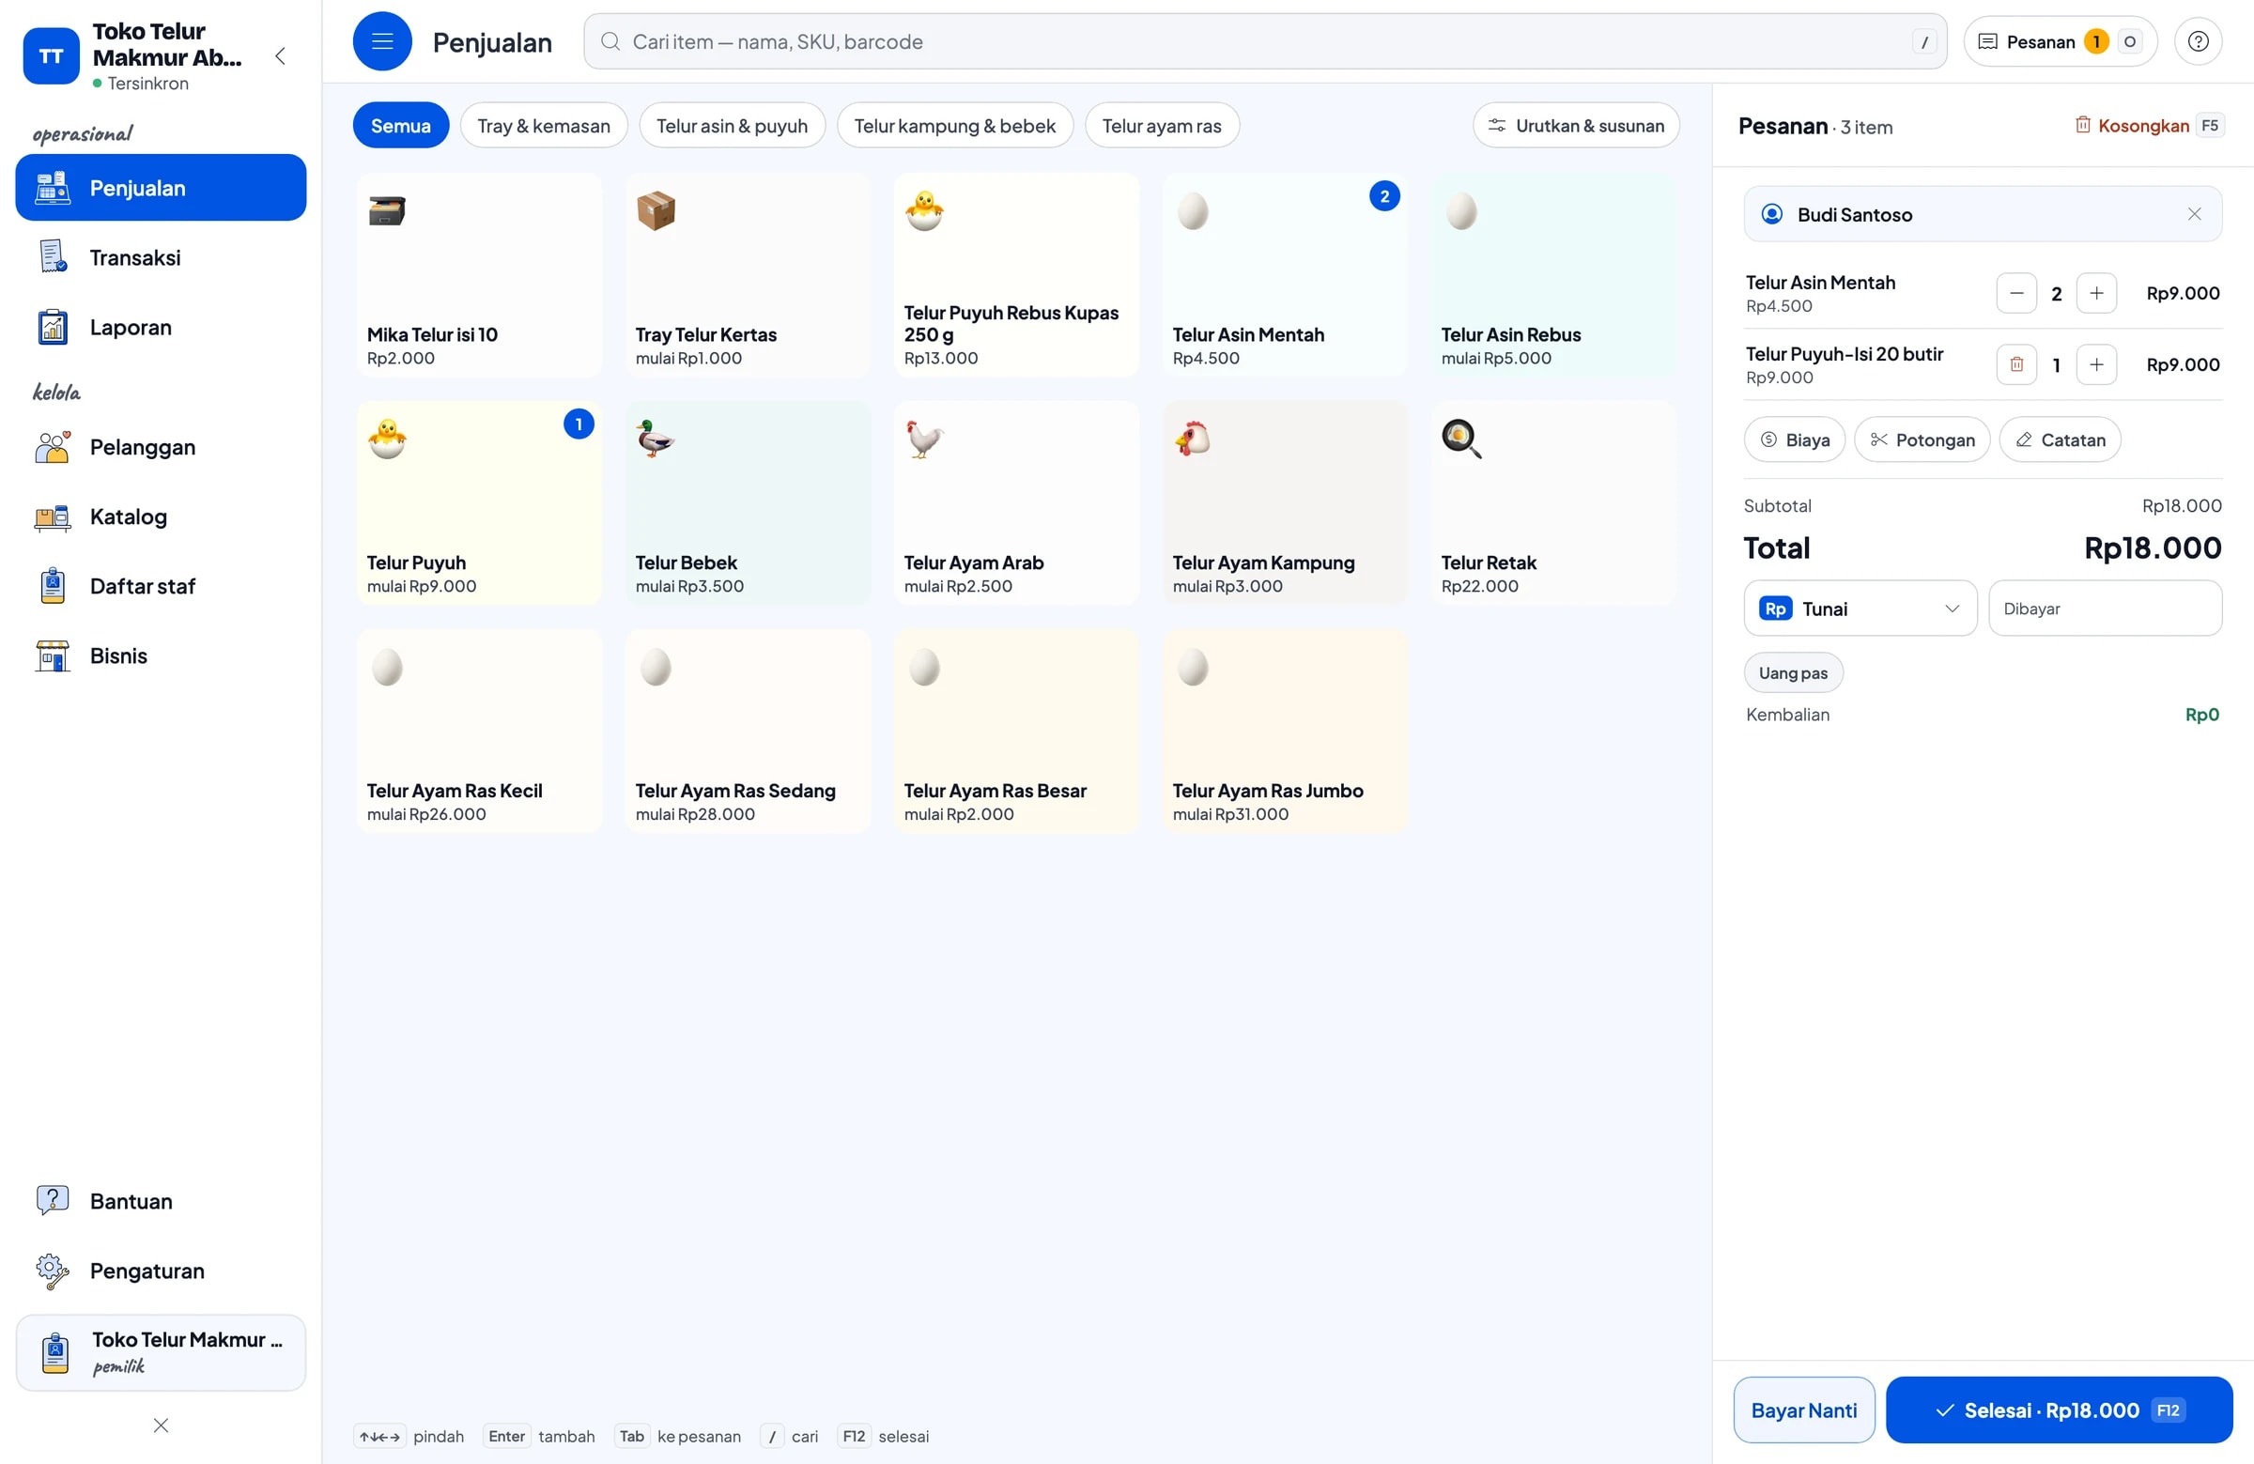2254x1464 pixels.
Task: Filter by Telur asin & puyuh
Action: click(x=732, y=125)
